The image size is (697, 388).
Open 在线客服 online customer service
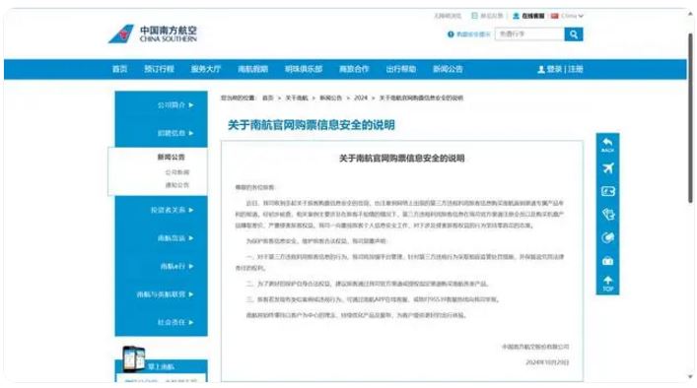[x=528, y=16]
